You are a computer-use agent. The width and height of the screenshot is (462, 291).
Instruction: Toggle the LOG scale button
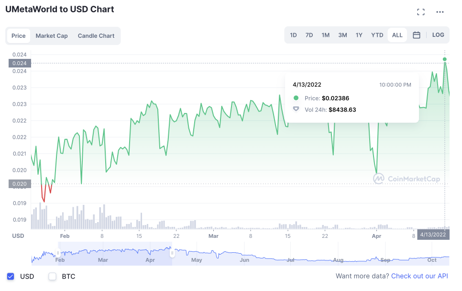438,35
